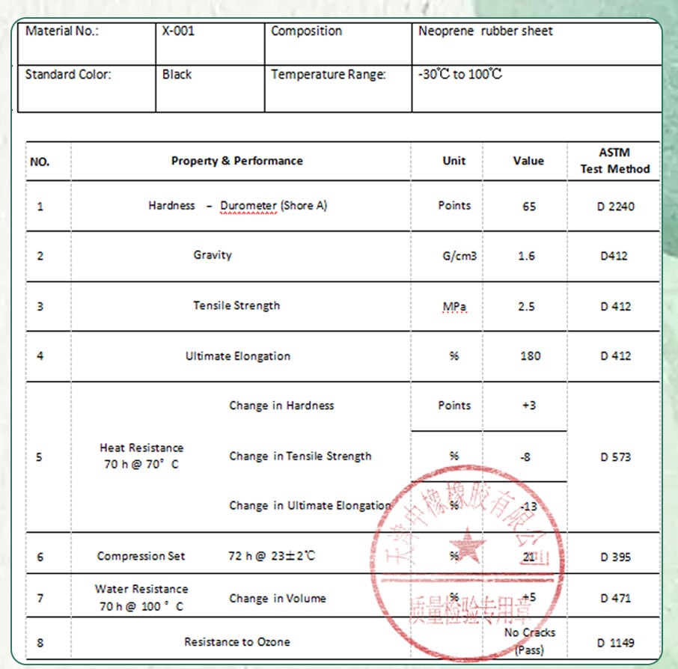Image resolution: width=678 pixels, height=669 pixels.
Task: Select the text 'Neoprene rubber sheet'
Action: coord(486,31)
